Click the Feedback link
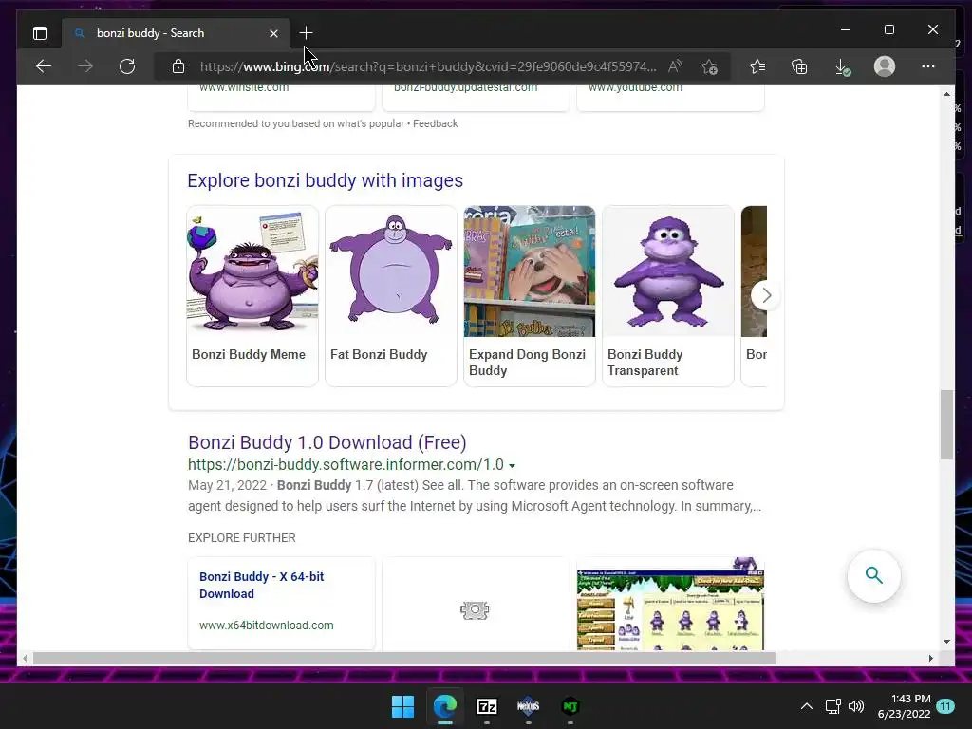 [x=435, y=123]
